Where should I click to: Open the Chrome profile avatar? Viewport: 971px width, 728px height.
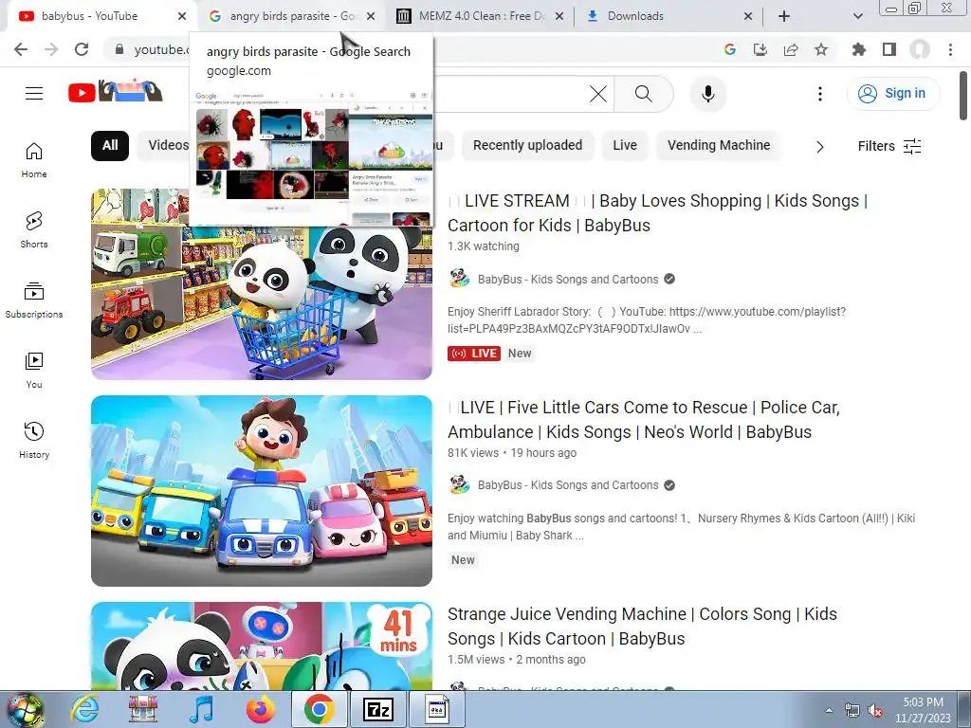point(920,49)
